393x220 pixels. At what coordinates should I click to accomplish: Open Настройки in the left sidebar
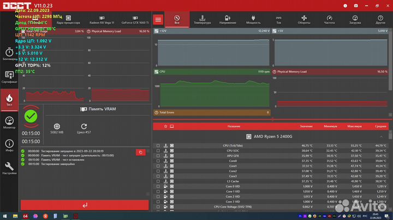(x=9, y=168)
